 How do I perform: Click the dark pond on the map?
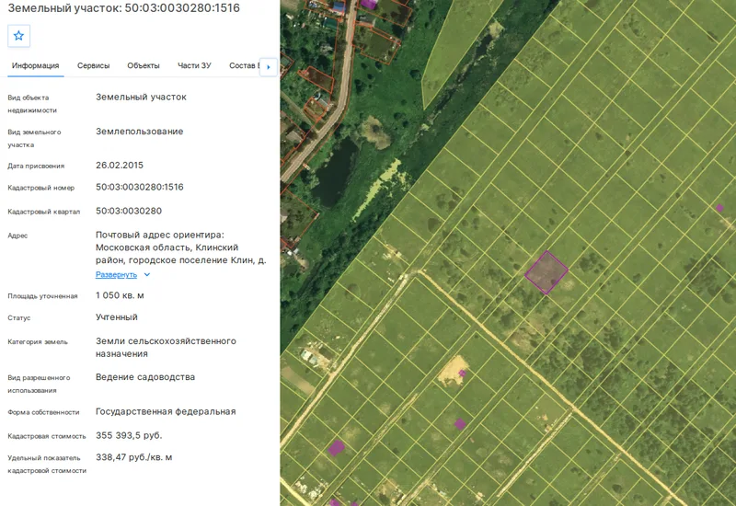point(336,175)
